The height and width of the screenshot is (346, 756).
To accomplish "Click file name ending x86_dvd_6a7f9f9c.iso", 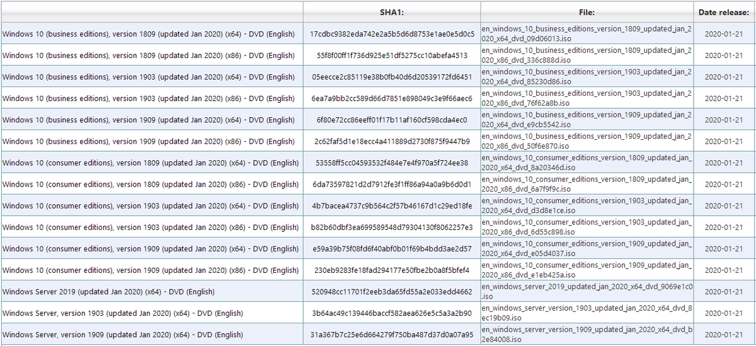I will click(586, 183).
